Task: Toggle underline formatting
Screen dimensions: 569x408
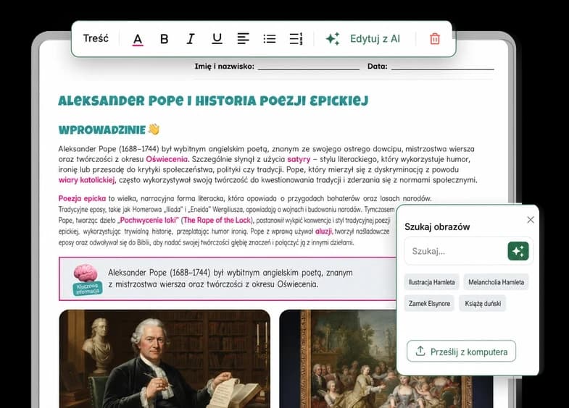Action: [x=217, y=39]
